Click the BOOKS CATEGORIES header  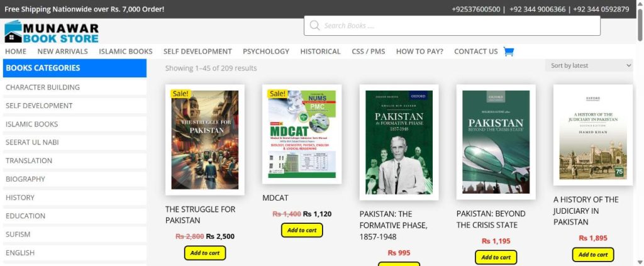click(x=75, y=68)
